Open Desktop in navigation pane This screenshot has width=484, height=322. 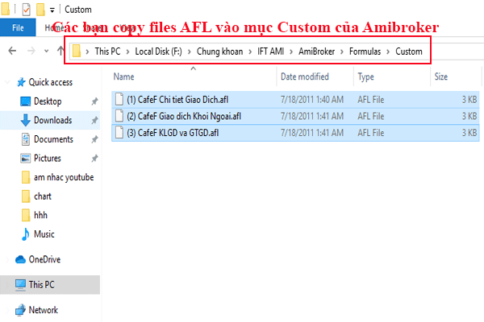pos(48,101)
